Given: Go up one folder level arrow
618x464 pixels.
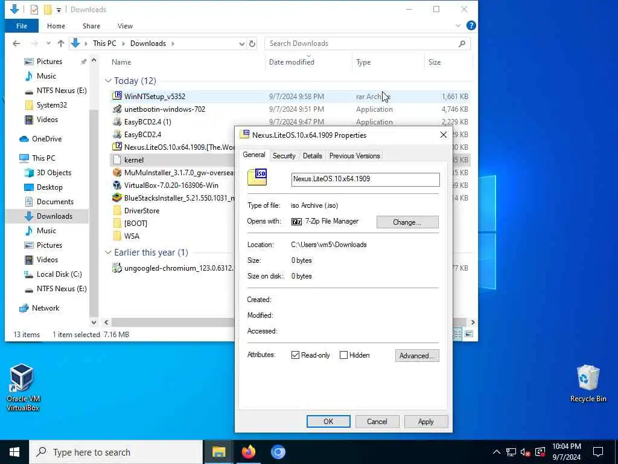Looking at the screenshot, I should tap(61, 43).
